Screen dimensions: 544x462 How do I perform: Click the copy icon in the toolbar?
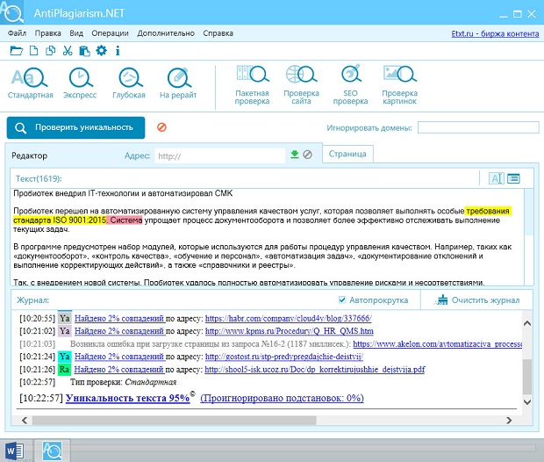(51, 51)
